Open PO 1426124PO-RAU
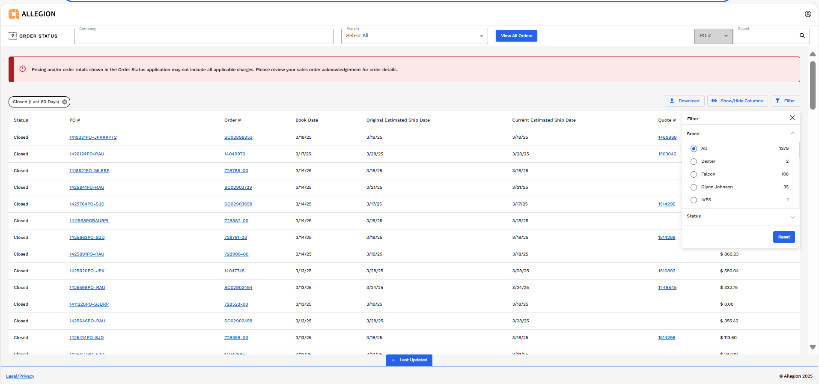The image size is (819, 384). (87, 154)
